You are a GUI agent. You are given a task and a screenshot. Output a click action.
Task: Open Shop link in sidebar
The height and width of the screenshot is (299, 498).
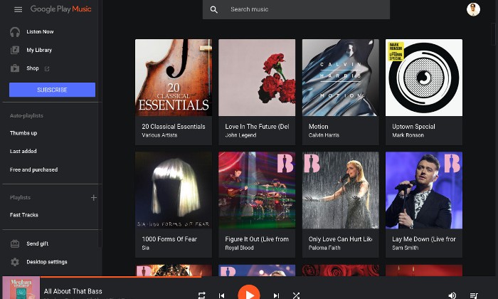coord(33,68)
